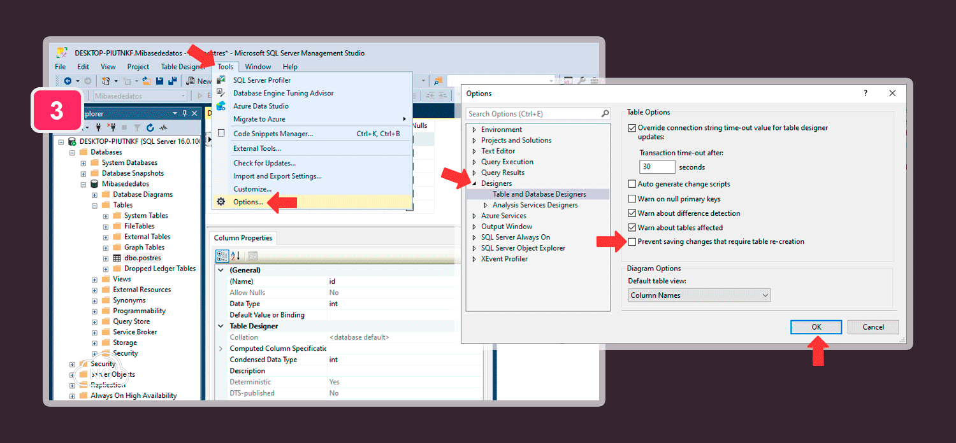Open the Mibasededatos database selector dropdown

tap(141, 96)
